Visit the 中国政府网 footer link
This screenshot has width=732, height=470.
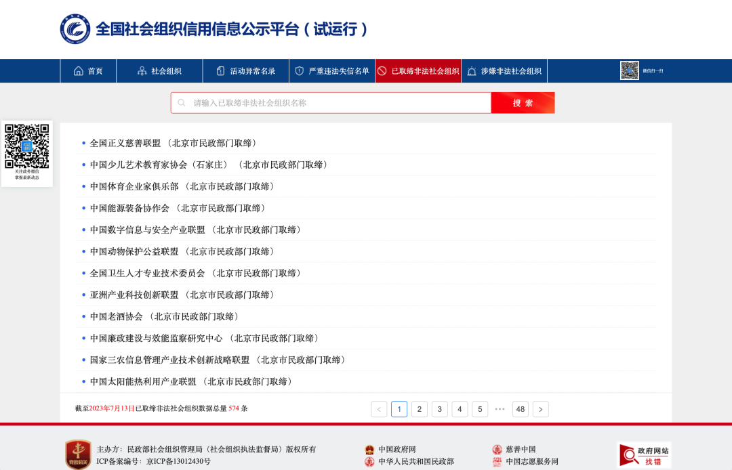tap(399, 448)
